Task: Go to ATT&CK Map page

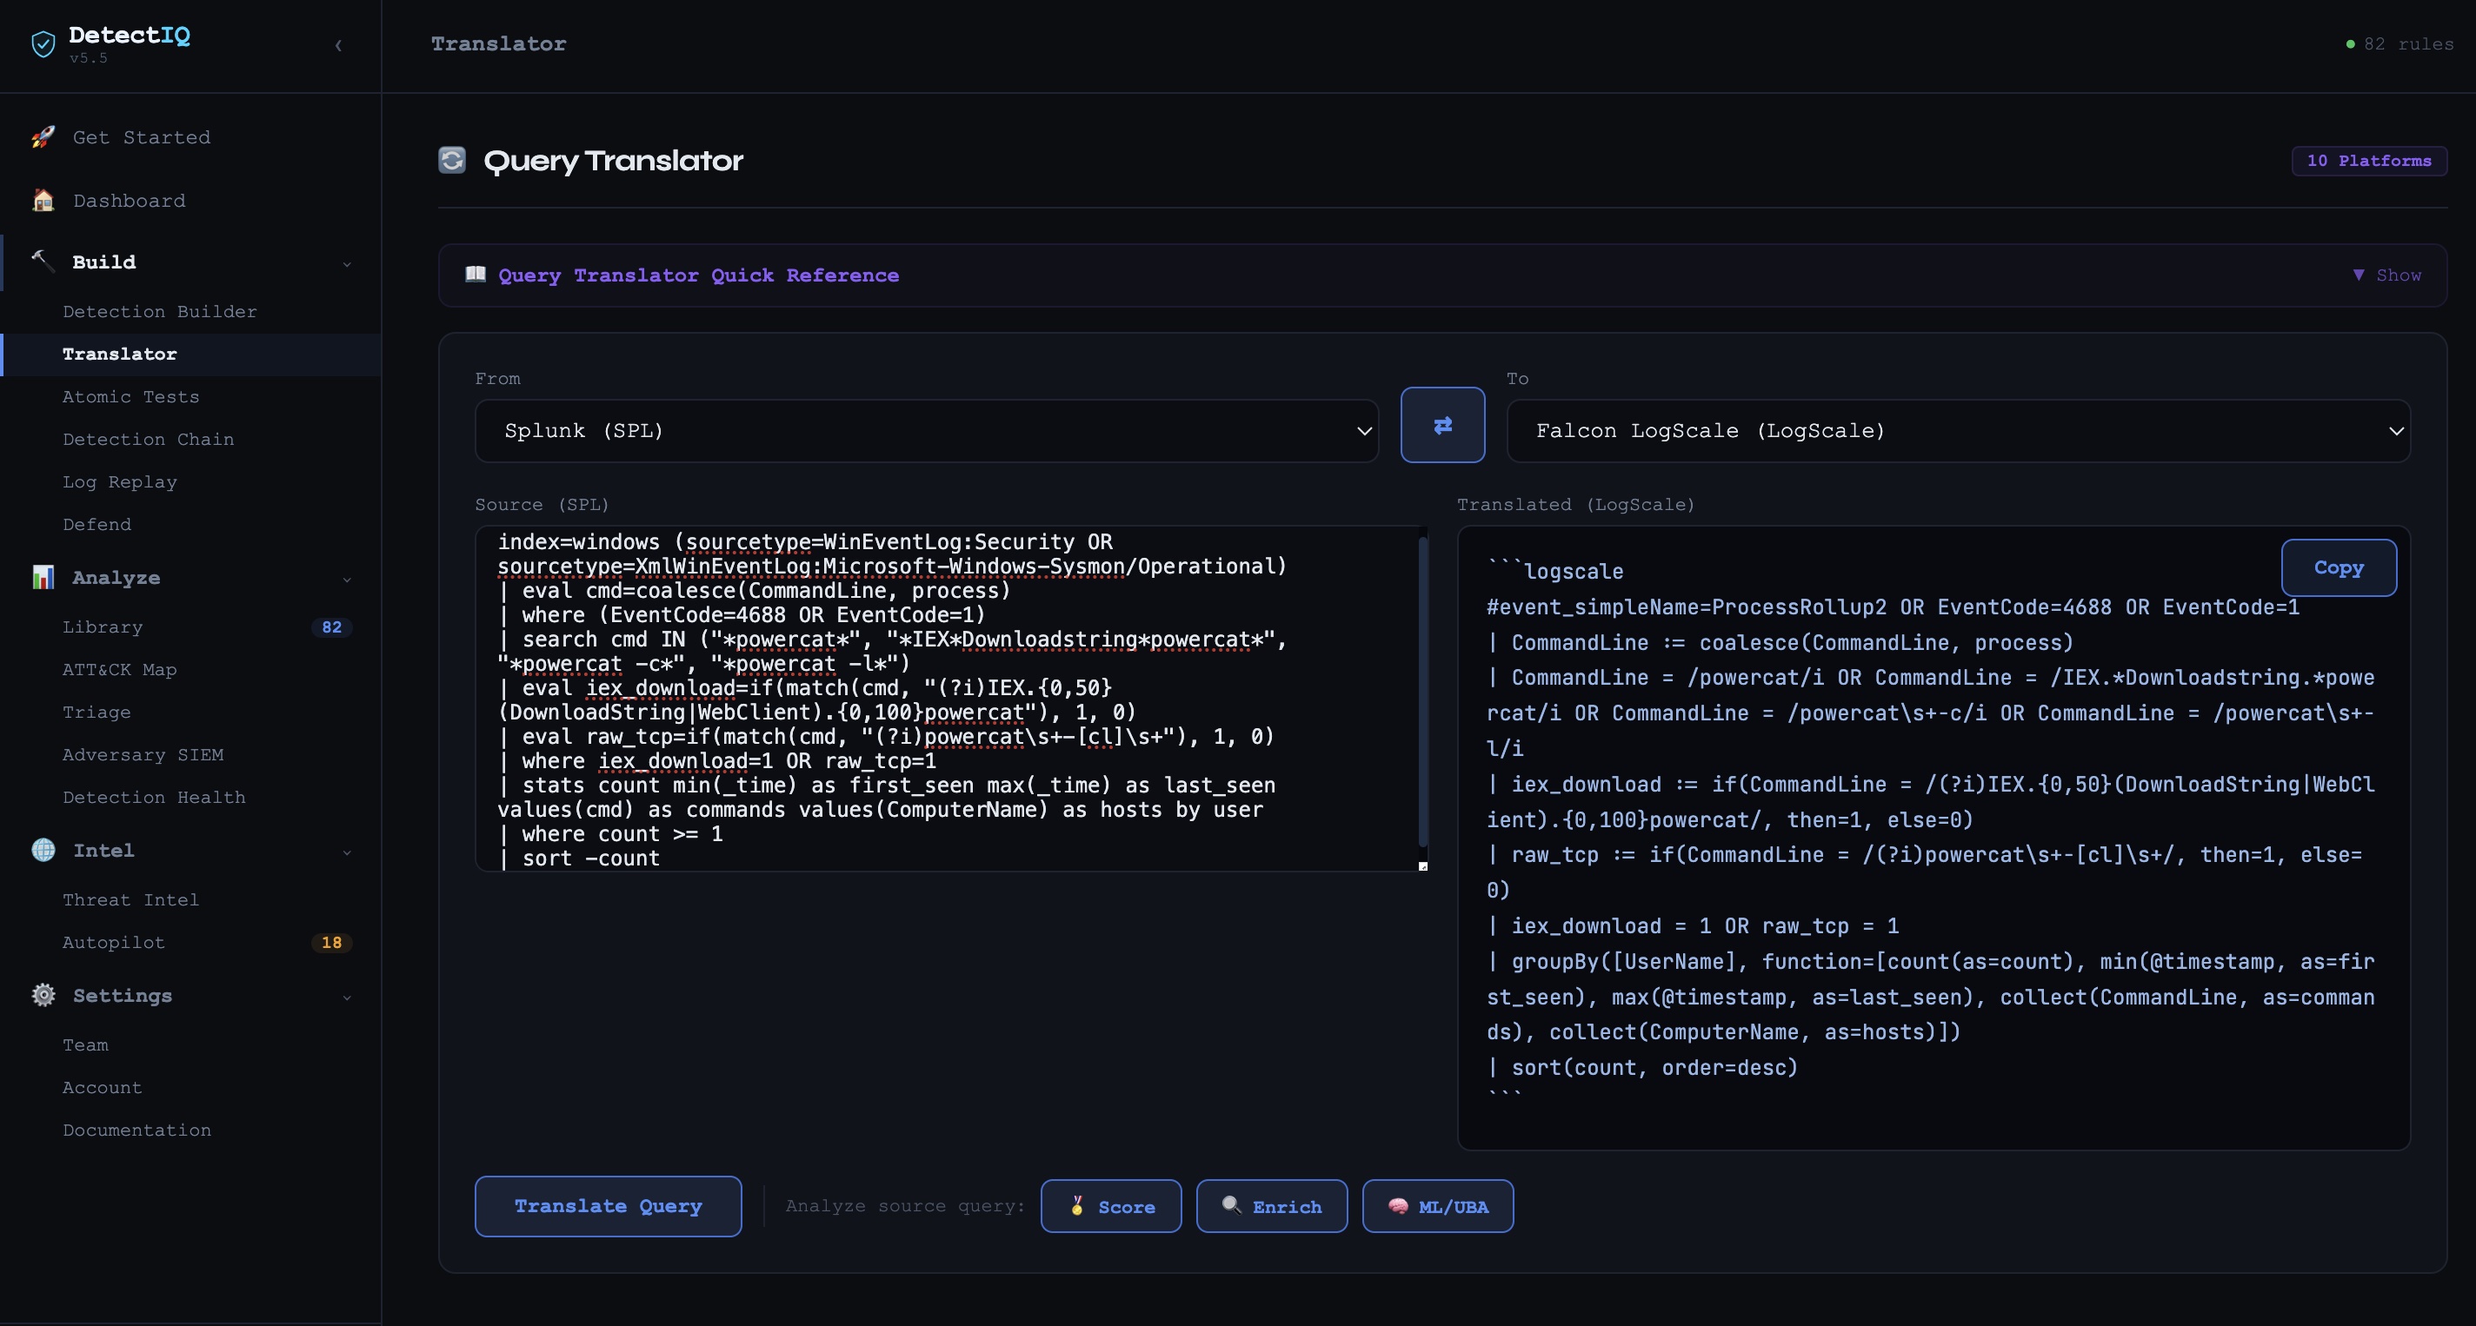Action: click(x=119, y=670)
